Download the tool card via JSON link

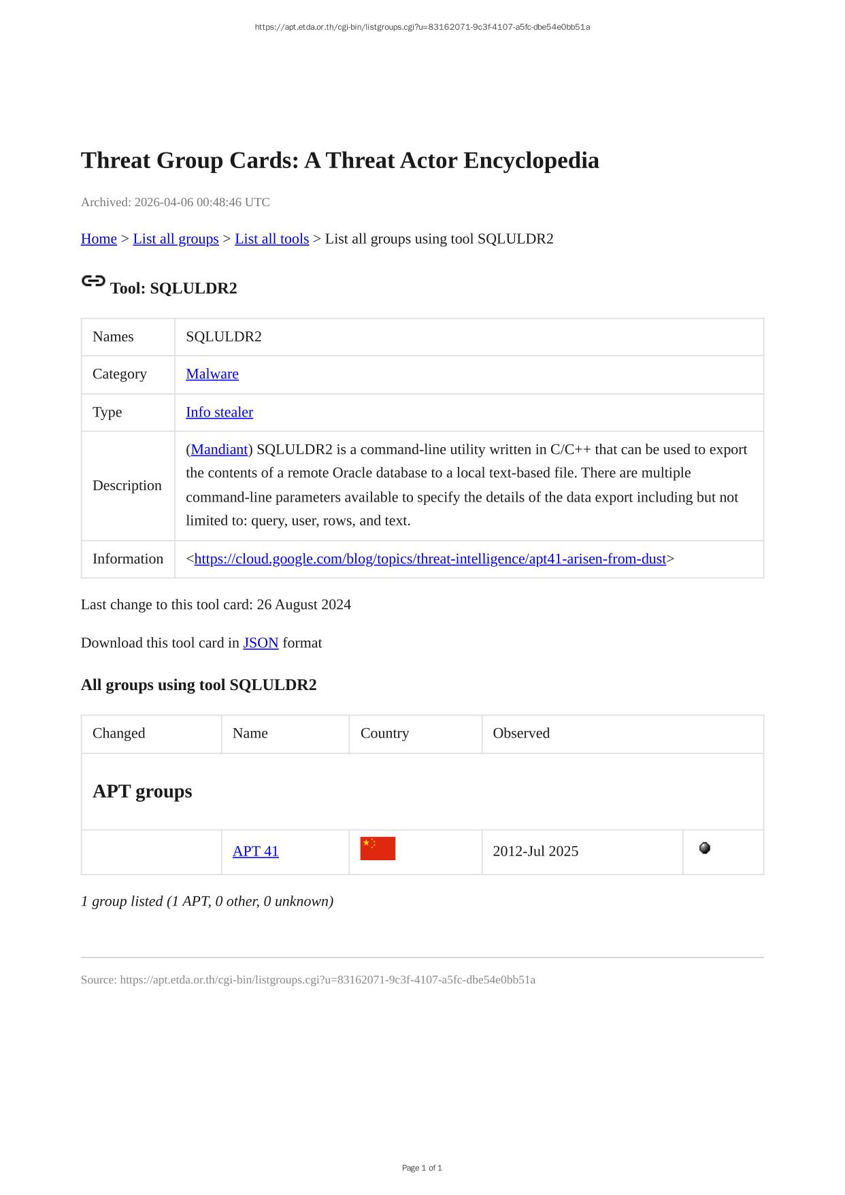tap(261, 643)
